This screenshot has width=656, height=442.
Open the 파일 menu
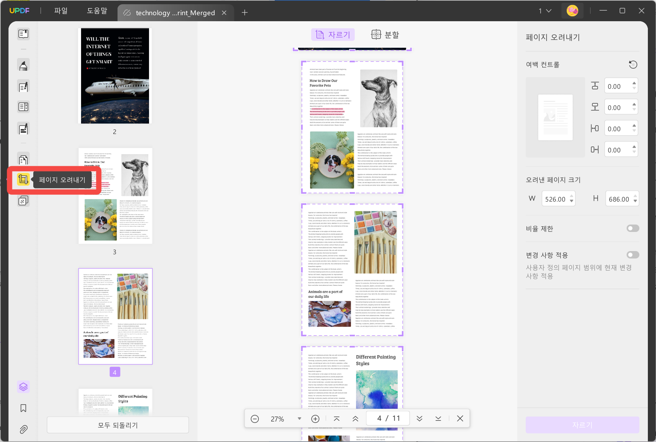pos(61,11)
